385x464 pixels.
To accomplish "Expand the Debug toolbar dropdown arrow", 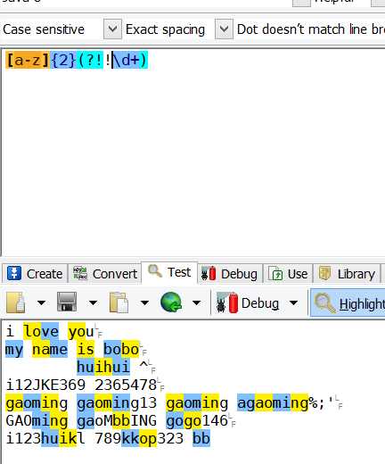I will 293,302.
